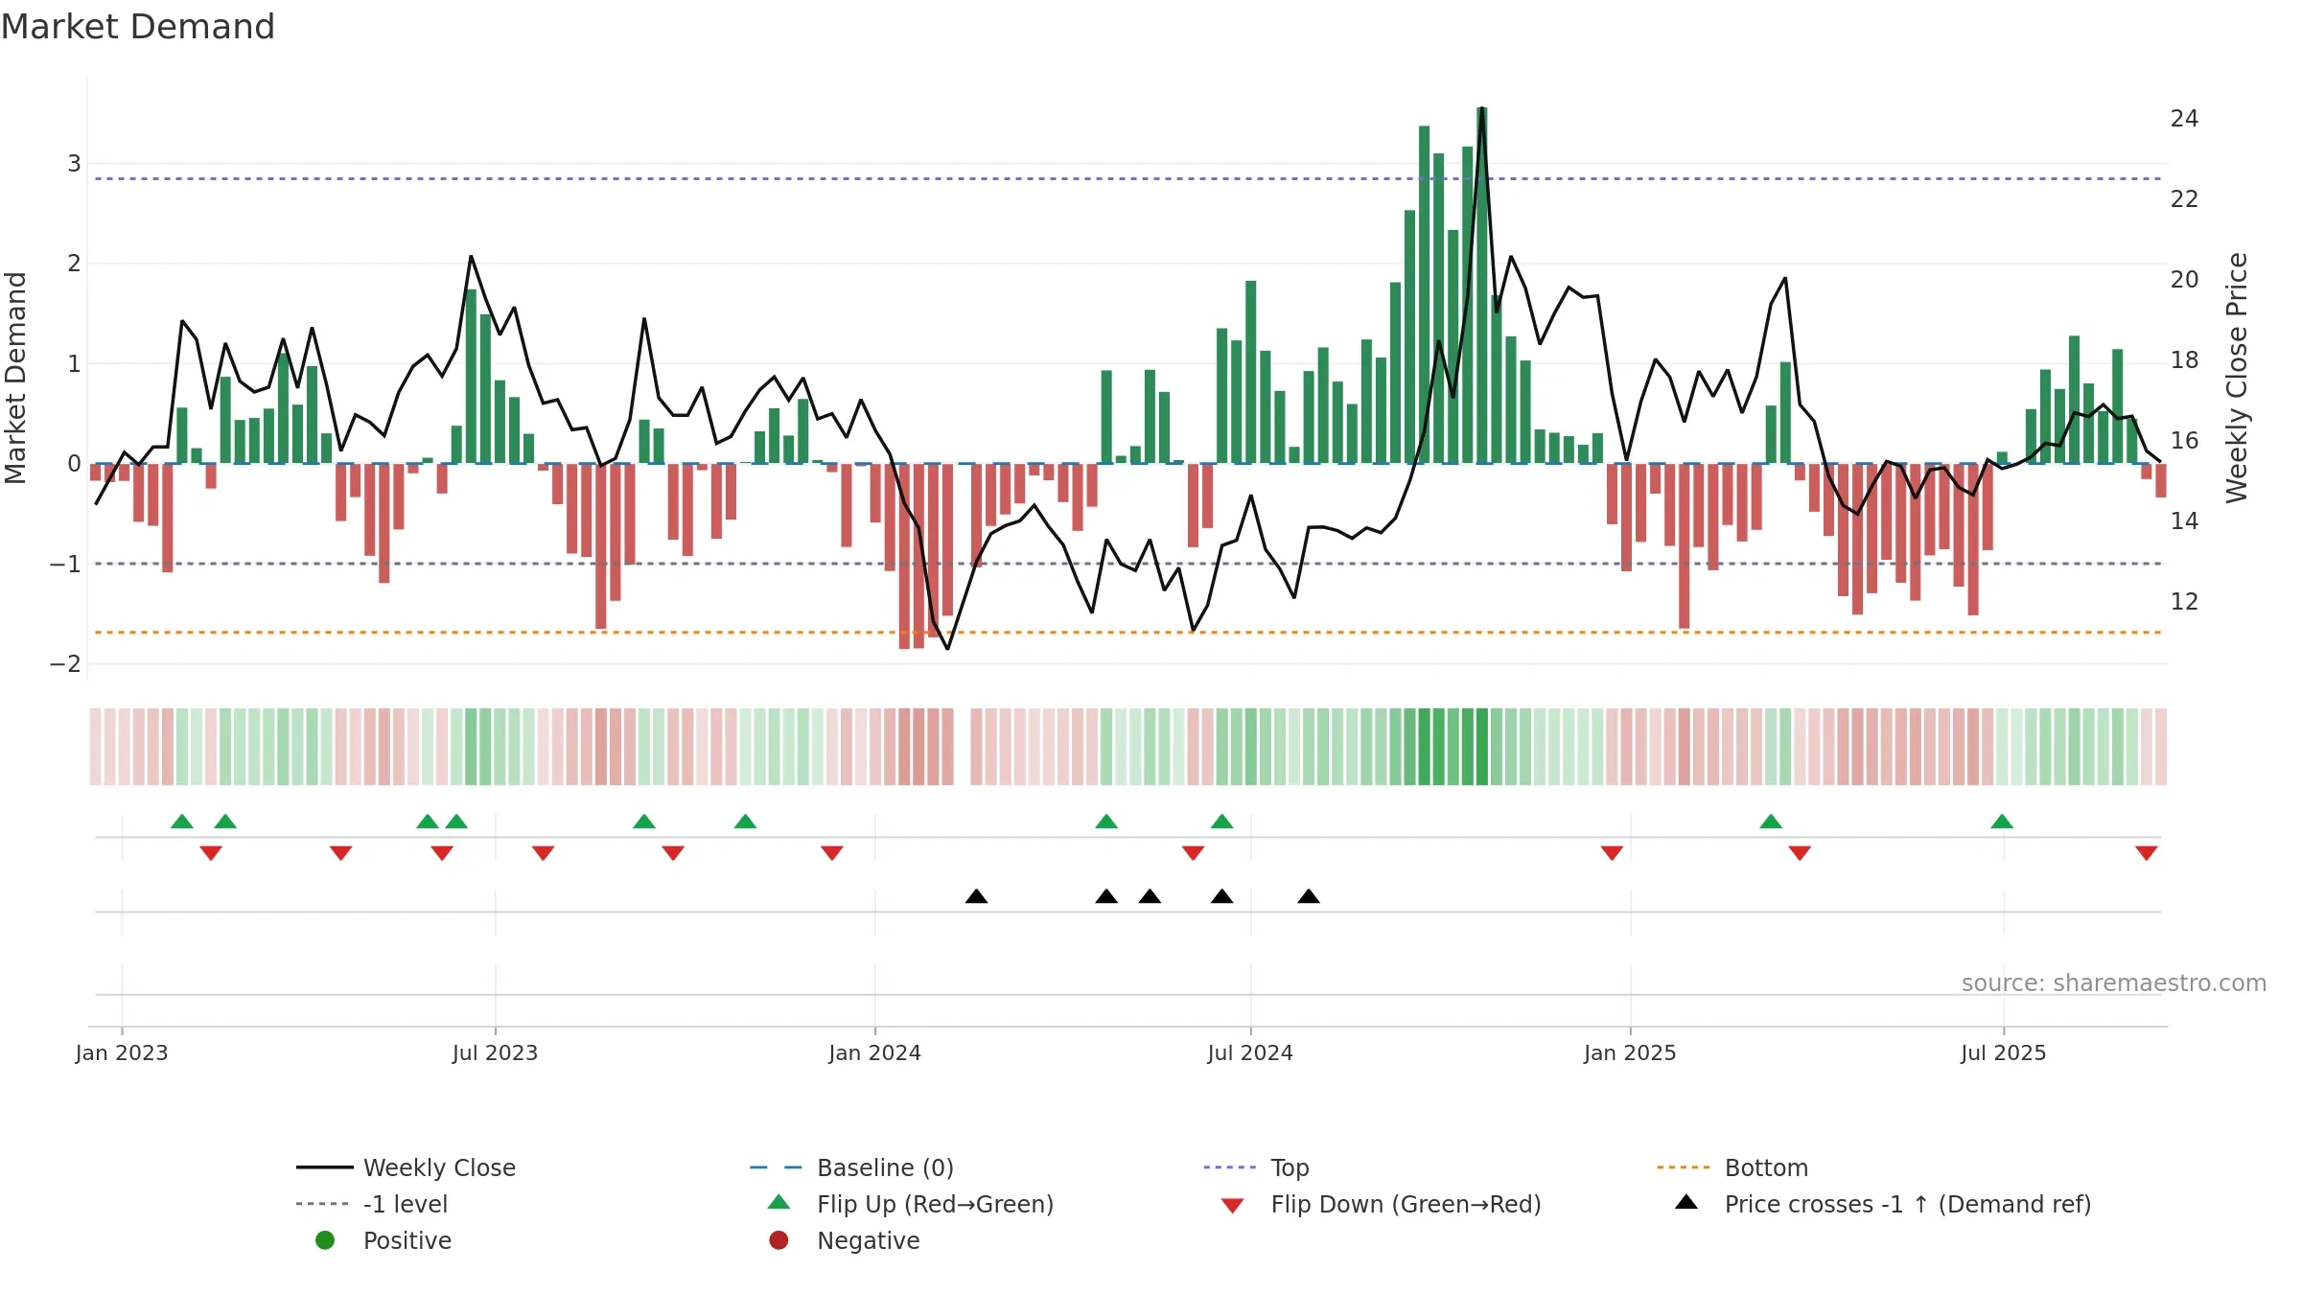Click the 24 tick on the price axis
2301x1294 pixels.
[2185, 118]
